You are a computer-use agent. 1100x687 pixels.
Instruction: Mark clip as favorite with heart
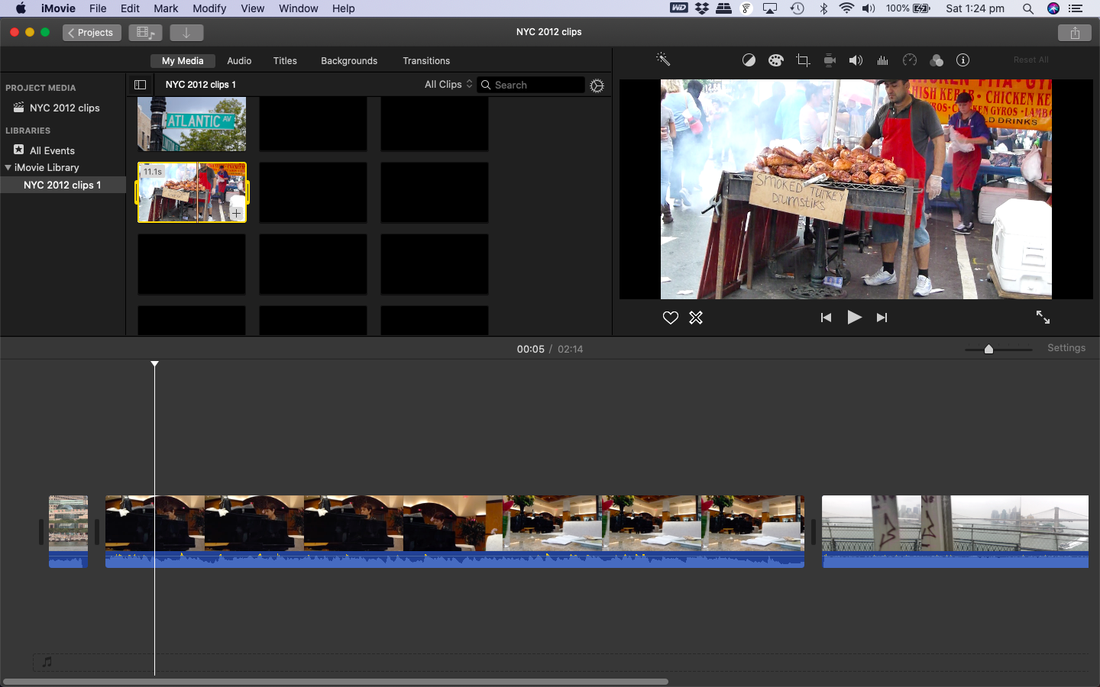tap(670, 318)
